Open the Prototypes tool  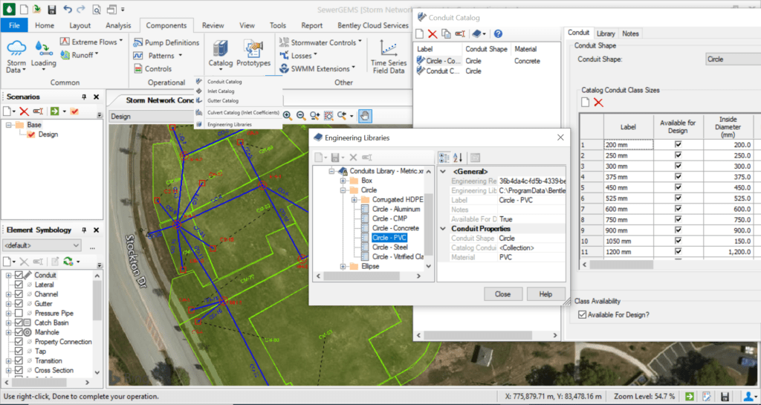point(253,54)
